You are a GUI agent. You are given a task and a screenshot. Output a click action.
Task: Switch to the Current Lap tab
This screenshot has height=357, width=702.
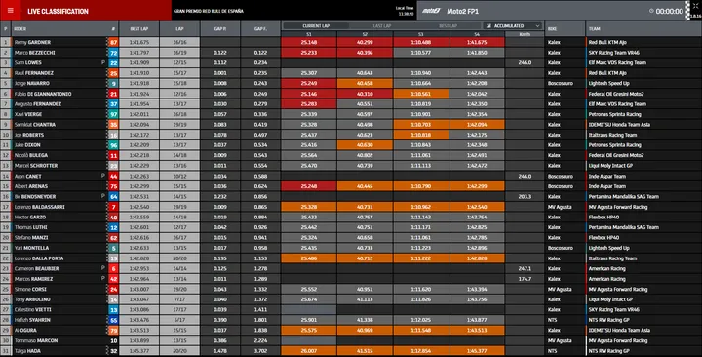pyautogui.click(x=316, y=26)
